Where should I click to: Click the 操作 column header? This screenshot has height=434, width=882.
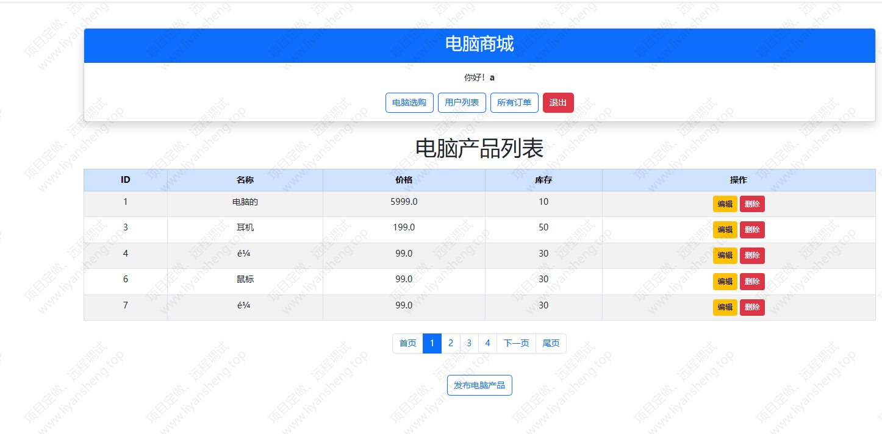[x=739, y=180]
